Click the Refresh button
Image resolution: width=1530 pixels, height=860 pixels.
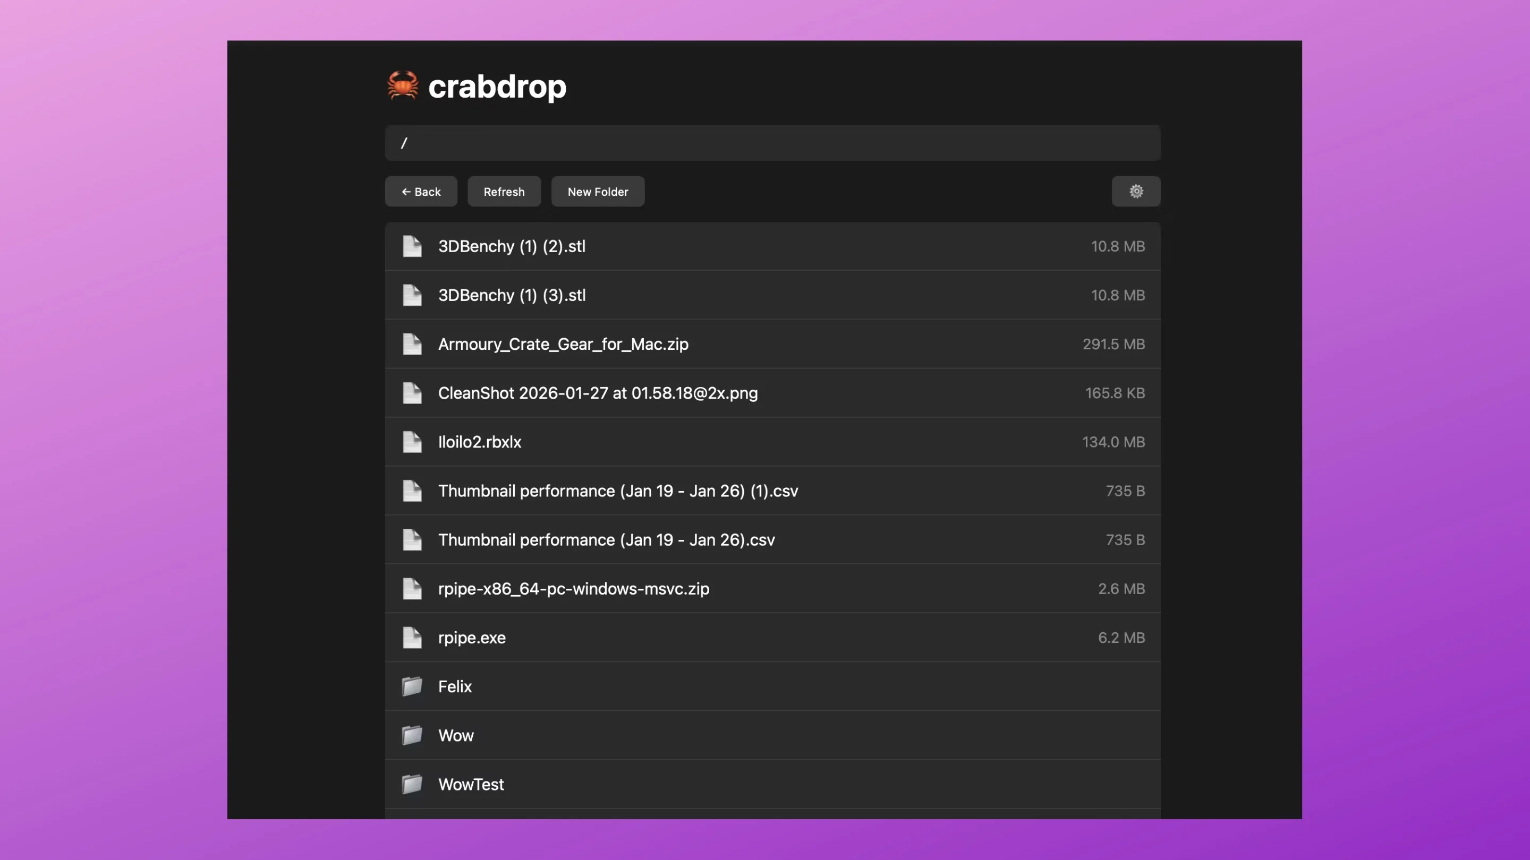pyautogui.click(x=504, y=191)
